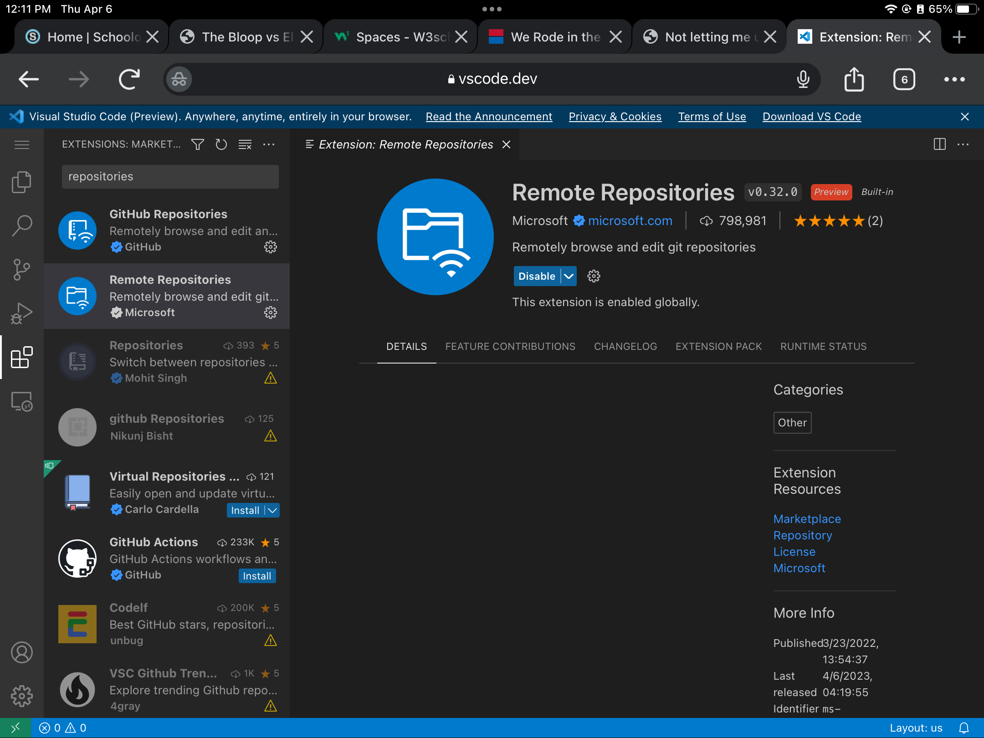Open more actions menu for extensions panel

coord(269,144)
